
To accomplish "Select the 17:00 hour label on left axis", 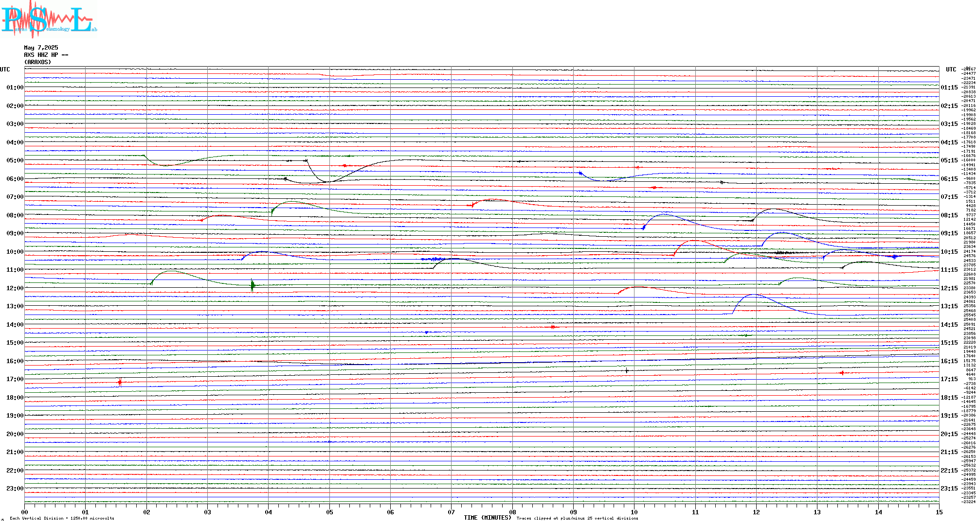I will (15, 379).
